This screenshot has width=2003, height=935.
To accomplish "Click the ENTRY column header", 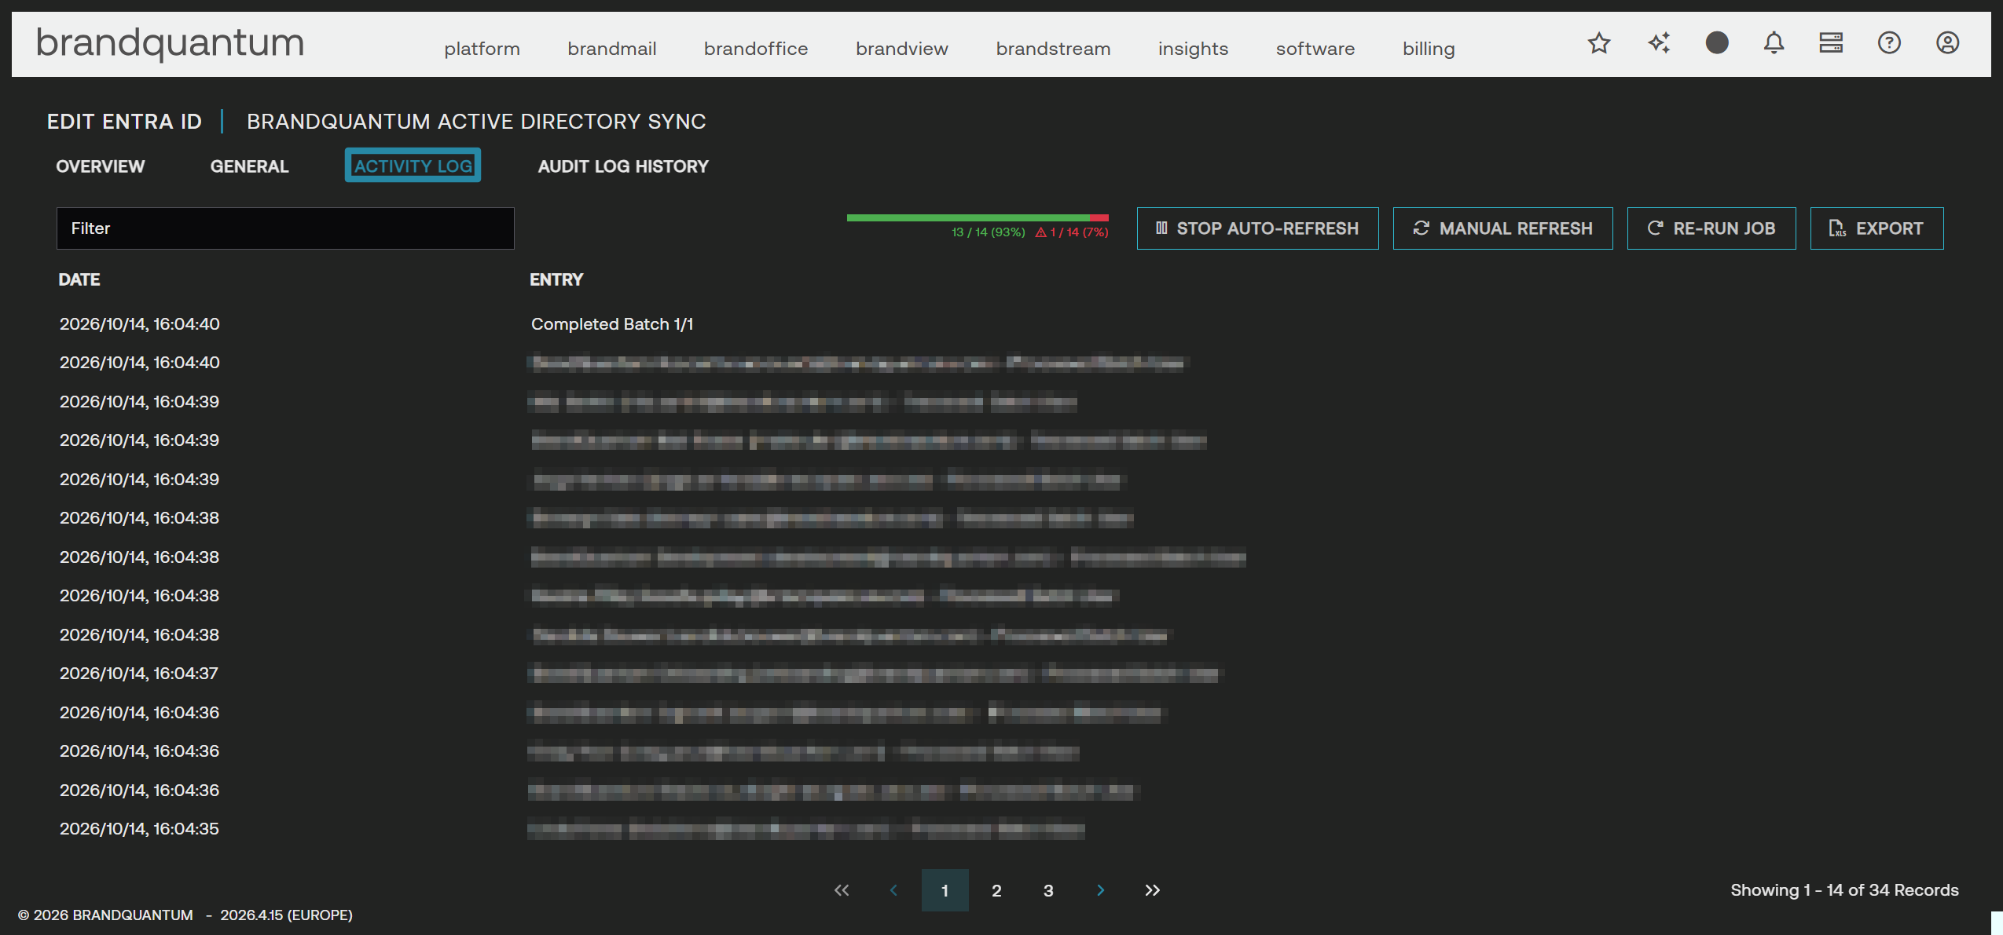I will [556, 279].
